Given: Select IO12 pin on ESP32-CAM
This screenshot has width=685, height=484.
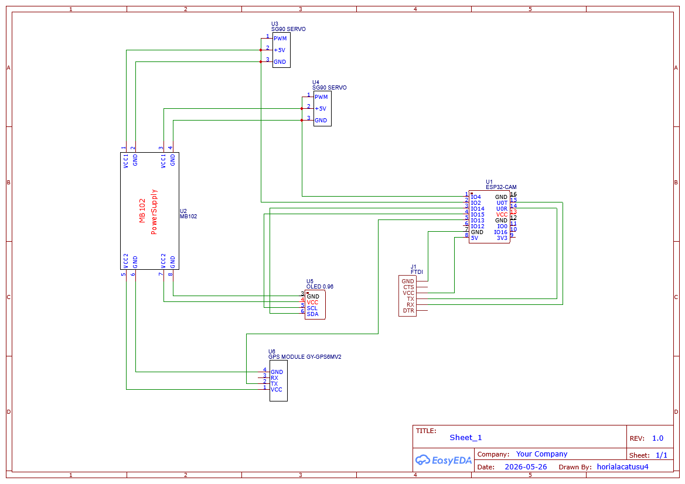Looking at the screenshot, I should pos(478,226).
